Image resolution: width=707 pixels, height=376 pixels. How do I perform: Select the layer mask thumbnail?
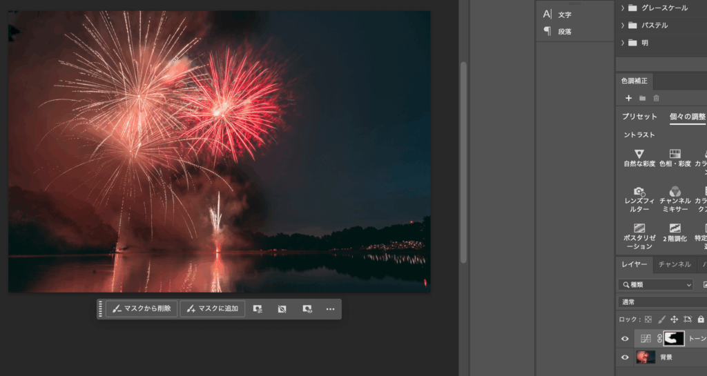pos(674,339)
